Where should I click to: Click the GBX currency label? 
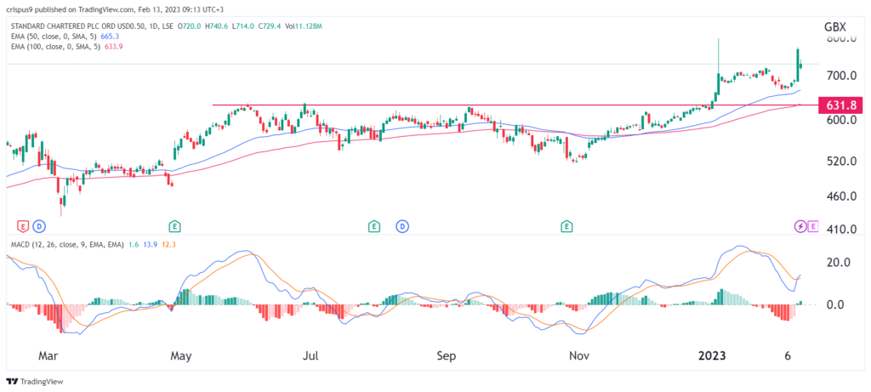[837, 26]
